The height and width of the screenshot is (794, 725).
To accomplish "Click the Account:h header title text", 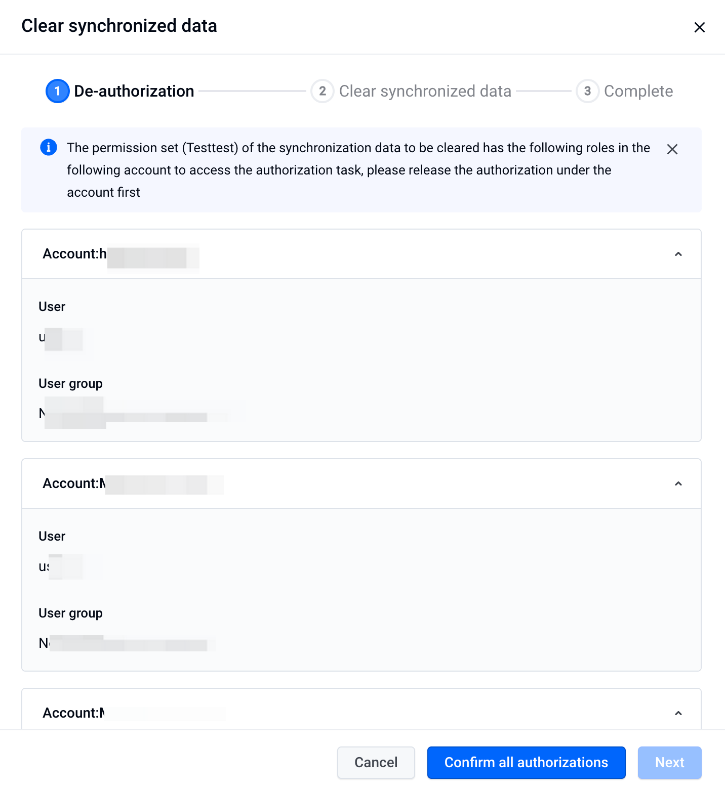I will point(120,254).
